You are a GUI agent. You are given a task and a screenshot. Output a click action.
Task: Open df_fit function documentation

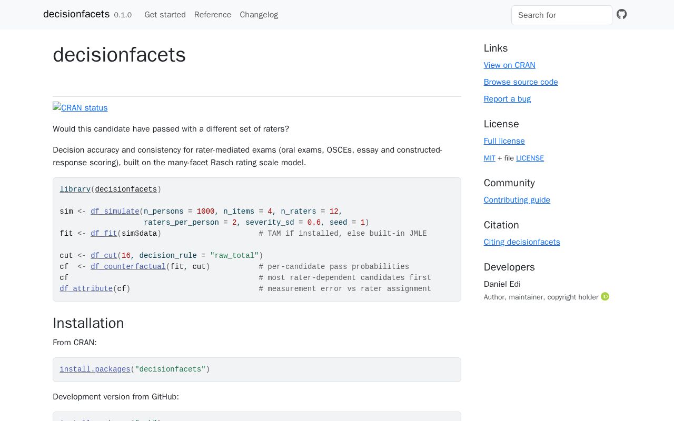pos(104,234)
